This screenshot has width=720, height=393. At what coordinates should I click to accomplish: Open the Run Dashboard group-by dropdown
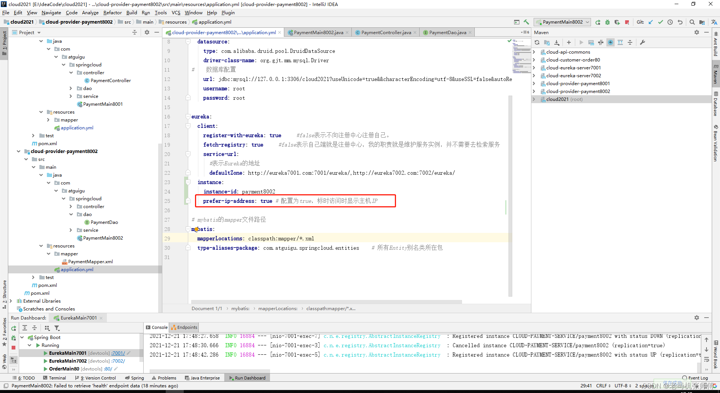47,328
